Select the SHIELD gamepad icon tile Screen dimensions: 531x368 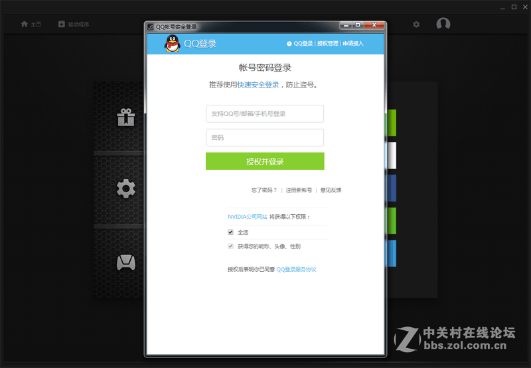pos(126,262)
